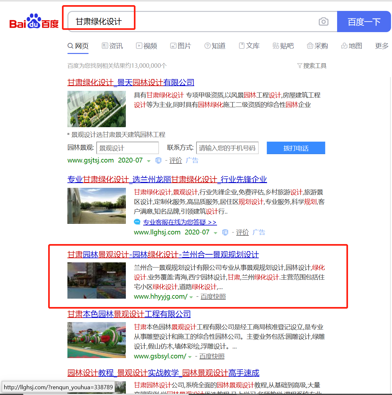Viewport: 392px width, 395px height.
Task: Open the 知道 tab
Action: [215, 46]
